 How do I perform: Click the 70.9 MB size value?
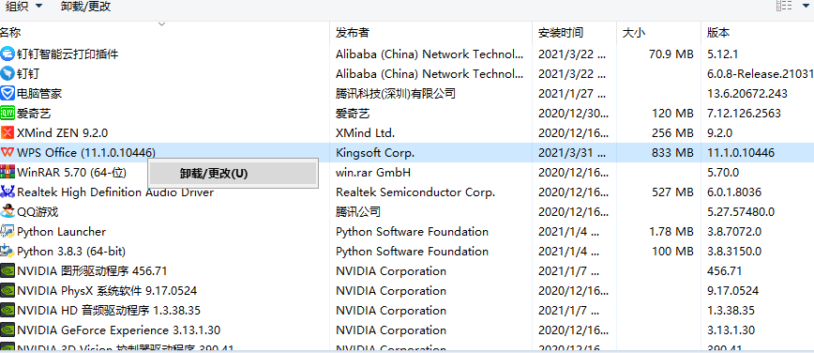(671, 54)
